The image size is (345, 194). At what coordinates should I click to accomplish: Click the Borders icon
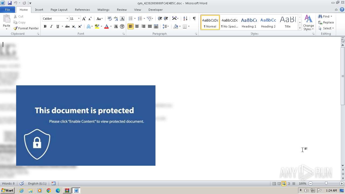point(185,26)
